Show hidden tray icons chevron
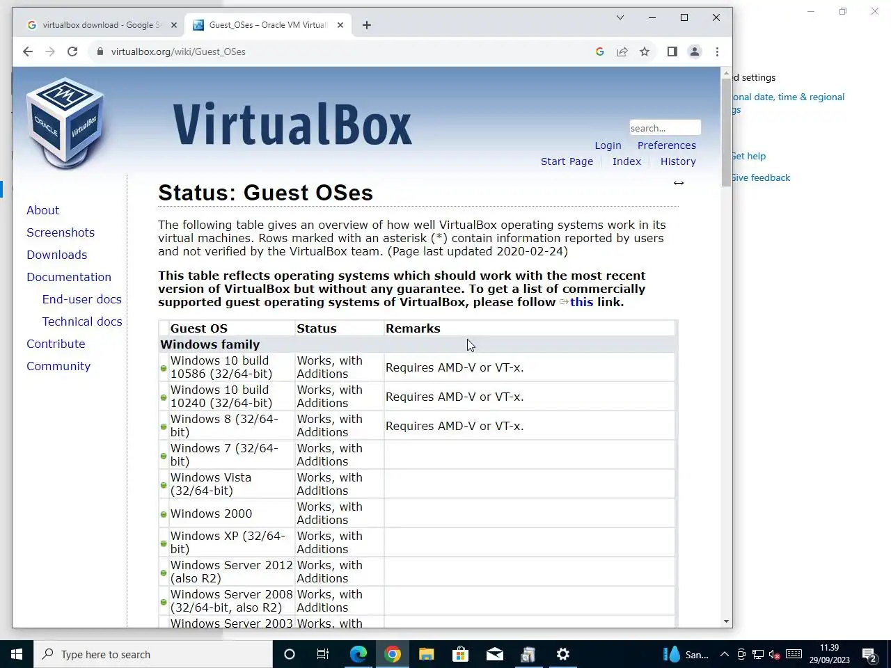The image size is (891, 668). pos(724,654)
